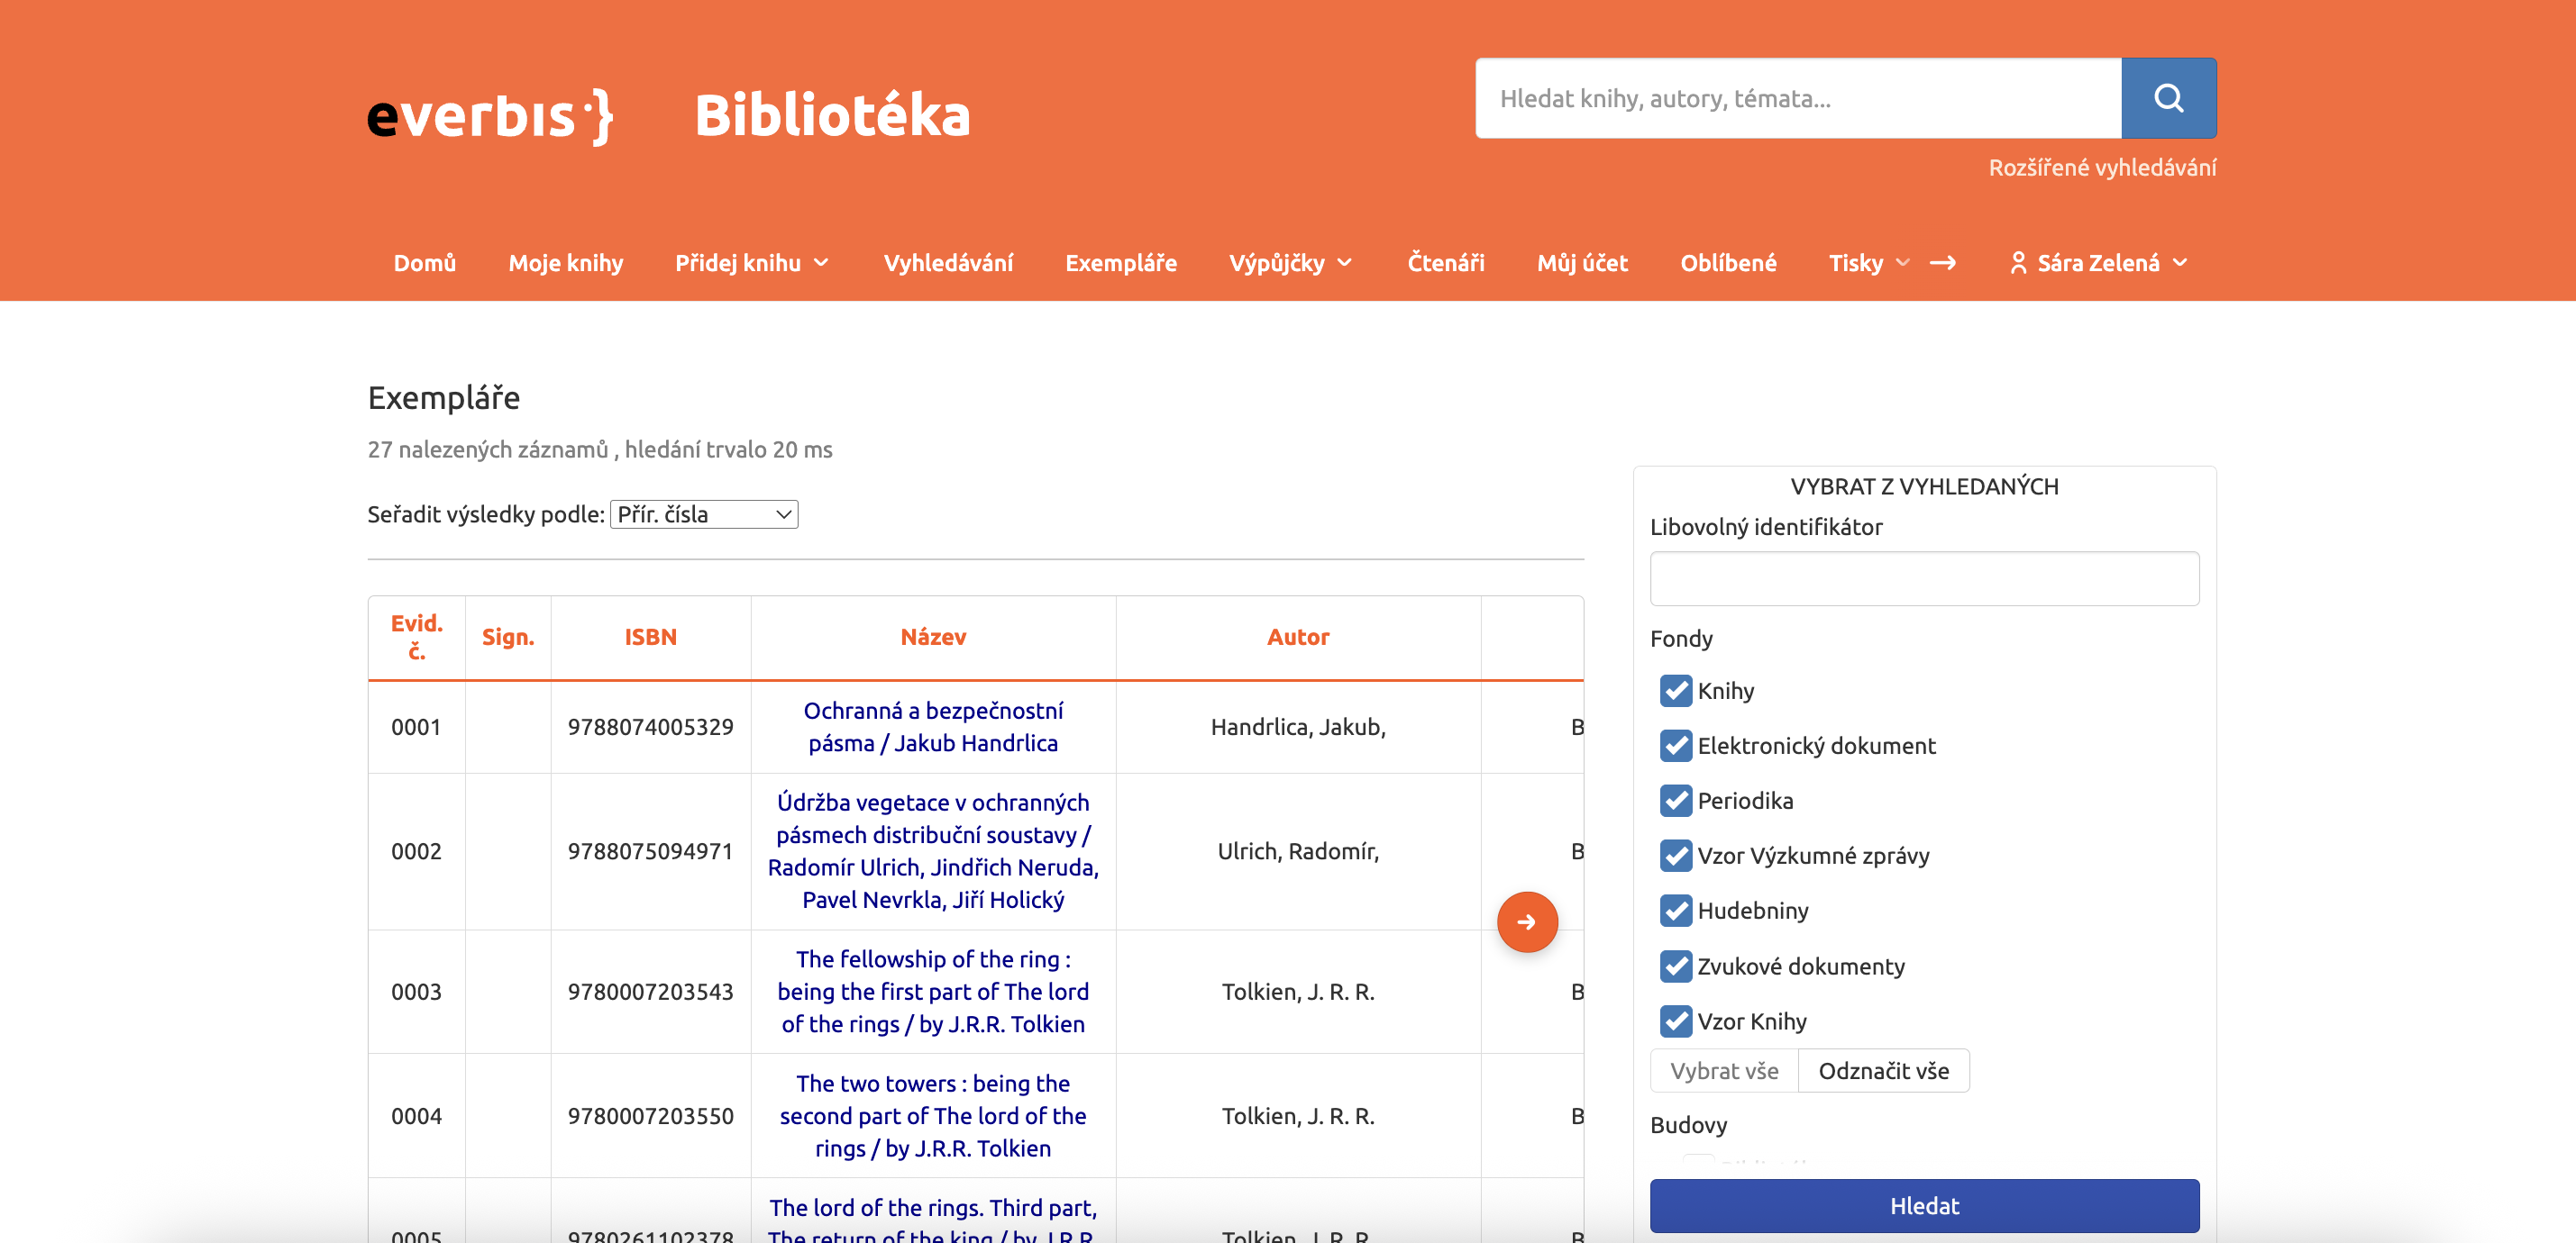Open The two towers title link
2576x1243 pixels.
point(933,1115)
